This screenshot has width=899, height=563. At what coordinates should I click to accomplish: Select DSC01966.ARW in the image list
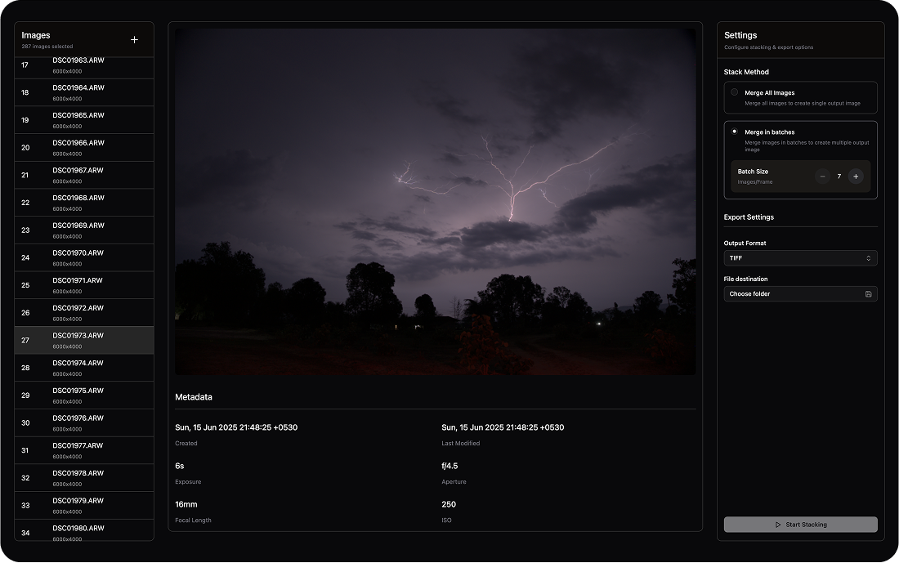[x=84, y=148]
